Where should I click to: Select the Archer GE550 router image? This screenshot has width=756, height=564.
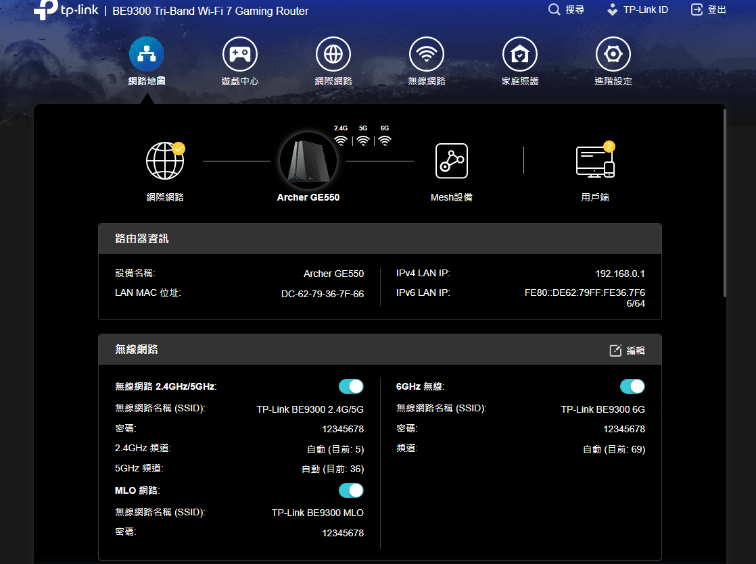click(x=308, y=161)
